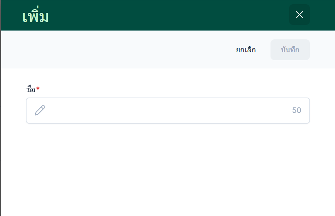Click the red required asterisk
335x216 pixels.
38,89
